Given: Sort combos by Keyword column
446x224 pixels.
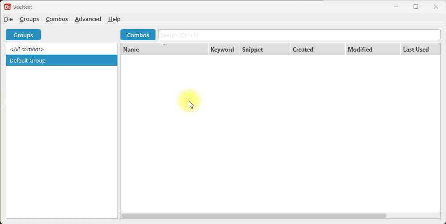Looking at the screenshot, I should 224,49.
